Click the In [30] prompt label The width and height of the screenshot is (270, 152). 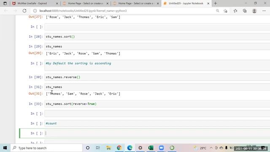(36, 77)
